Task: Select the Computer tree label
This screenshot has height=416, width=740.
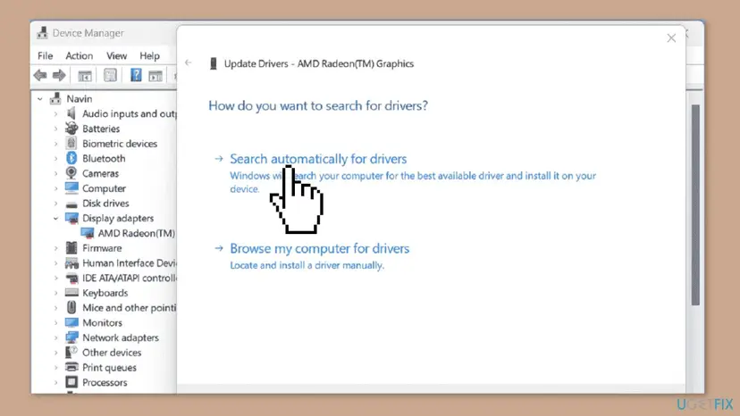Action: pos(104,188)
